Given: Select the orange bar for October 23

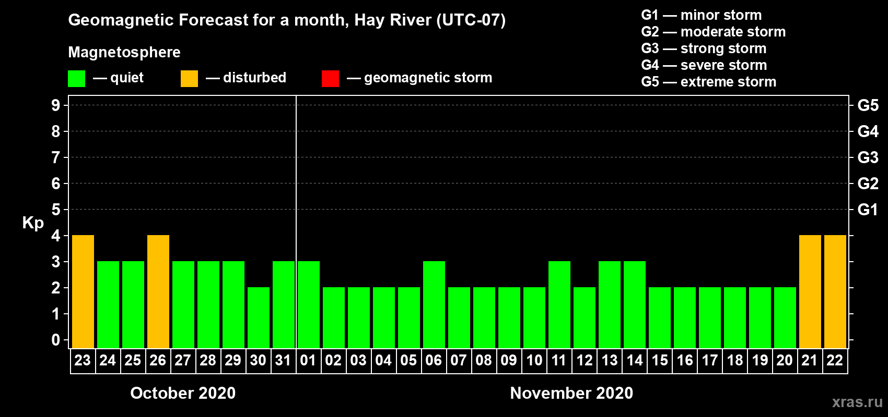Looking at the screenshot, I should pyautogui.click(x=83, y=291).
